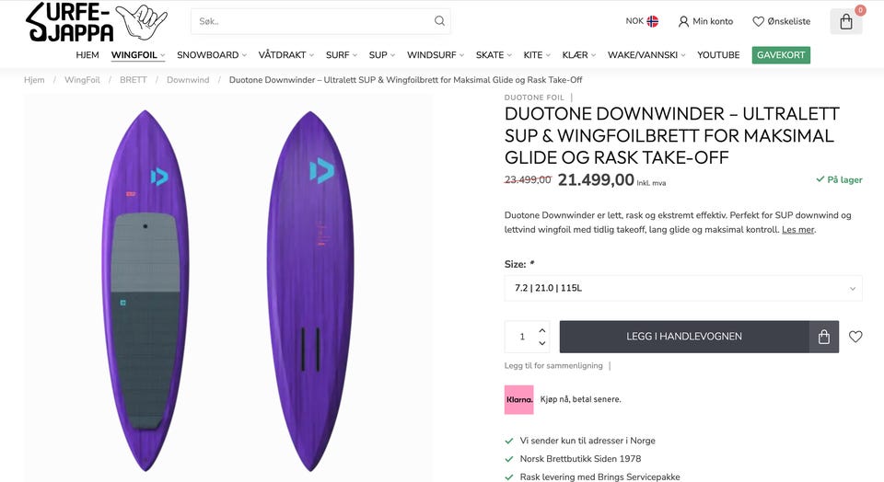Click the Klarna payment badge

pyautogui.click(x=519, y=399)
